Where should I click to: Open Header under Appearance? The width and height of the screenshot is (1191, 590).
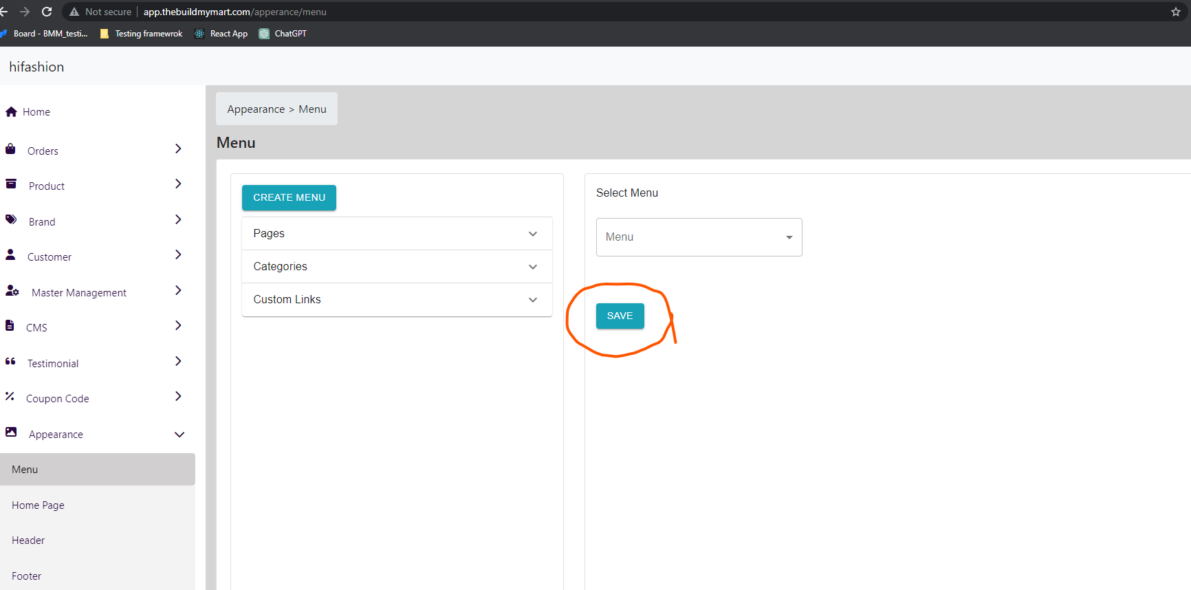coord(98,540)
